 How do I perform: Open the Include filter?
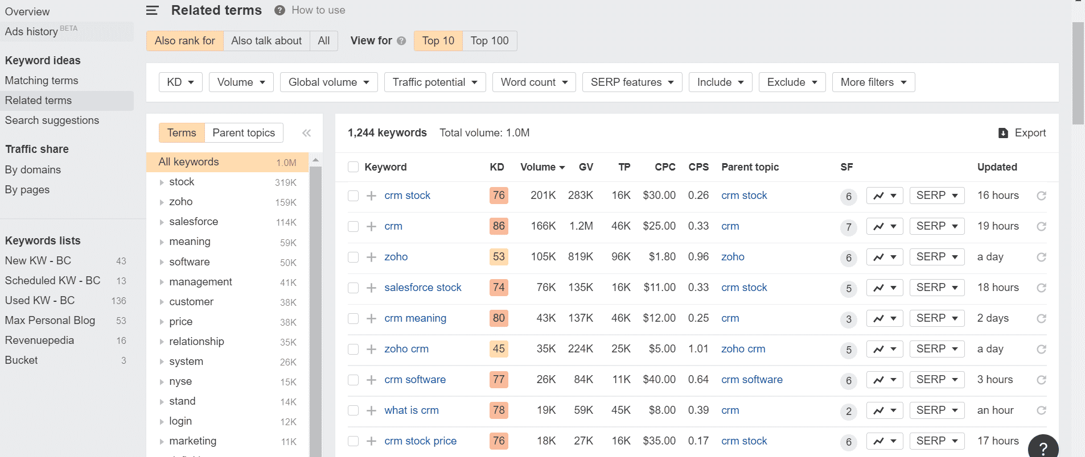721,82
